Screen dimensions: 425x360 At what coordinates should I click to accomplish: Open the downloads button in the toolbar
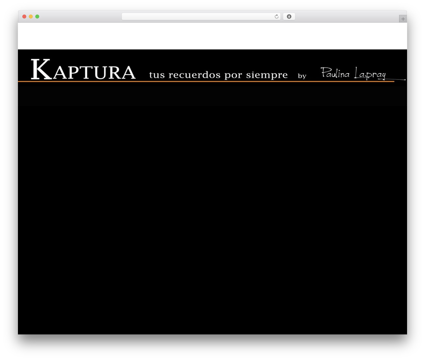tap(289, 17)
